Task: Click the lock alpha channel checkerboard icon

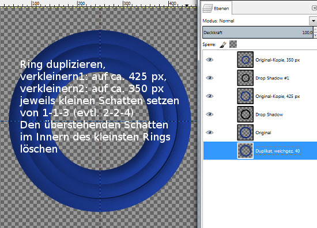Action: pyautogui.click(x=233, y=44)
